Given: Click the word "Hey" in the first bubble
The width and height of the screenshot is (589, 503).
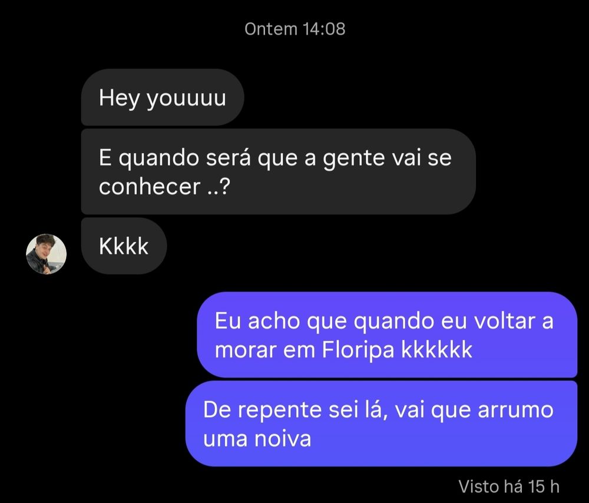Looking at the screenshot, I should [120, 99].
